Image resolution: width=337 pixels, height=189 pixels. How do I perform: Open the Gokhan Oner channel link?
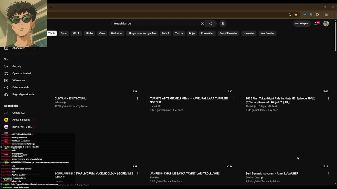253,177
